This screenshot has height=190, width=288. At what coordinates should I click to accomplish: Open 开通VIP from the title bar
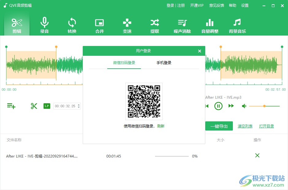pyautogui.click(x=197, y=6)
